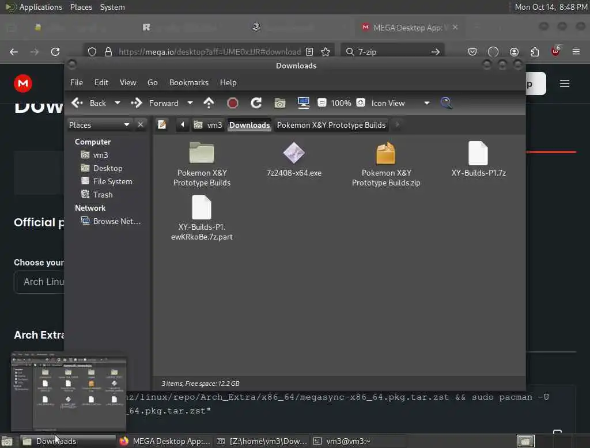Click the Firefox address bar URL
The width and height of the screenshot is (590, 448).
210,52
